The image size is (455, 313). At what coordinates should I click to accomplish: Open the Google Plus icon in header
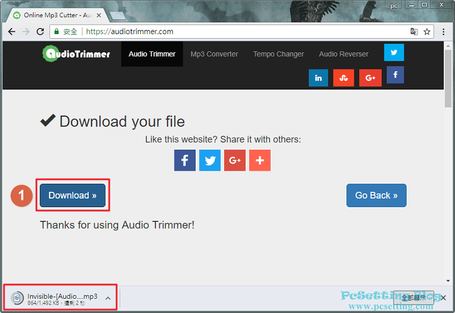coord(370,78)
